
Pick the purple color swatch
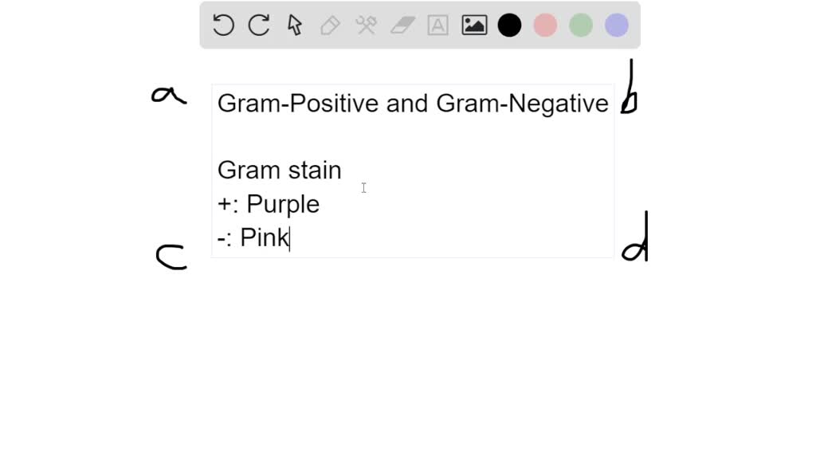pos(616,25)
